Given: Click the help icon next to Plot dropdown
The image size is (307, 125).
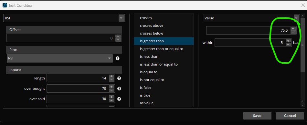Looking at the screenshot, I should coord(118,58).
